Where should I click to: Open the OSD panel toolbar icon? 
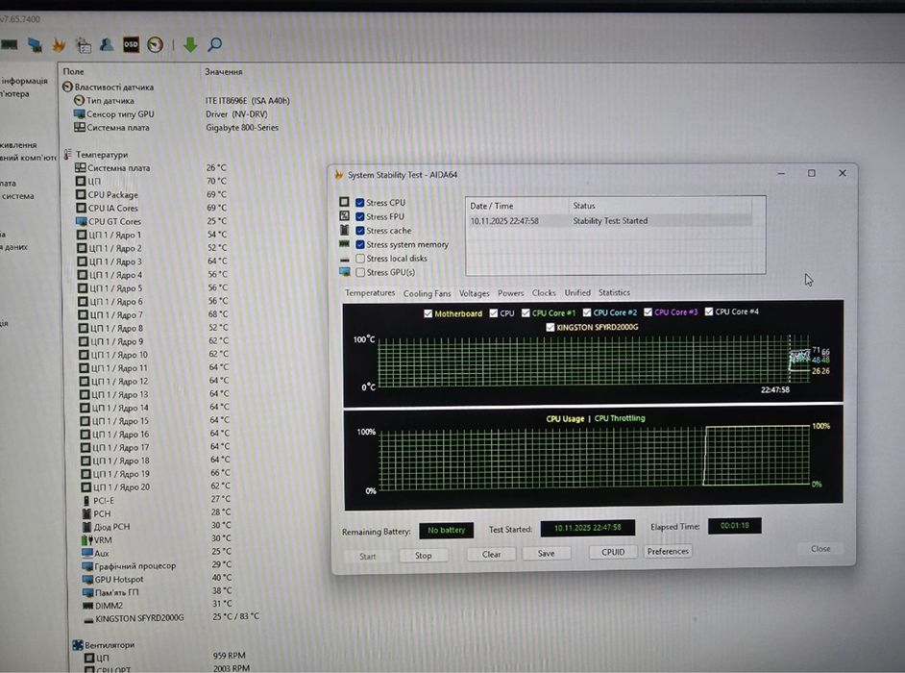tap(131, 44)
